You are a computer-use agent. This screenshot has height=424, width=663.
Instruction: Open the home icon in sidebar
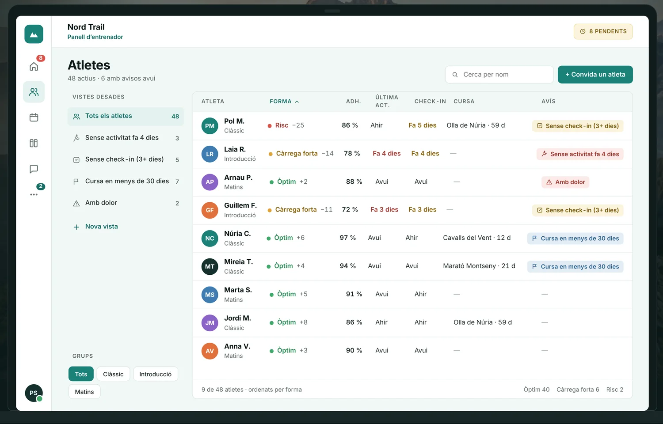click(x=34, y=66)
